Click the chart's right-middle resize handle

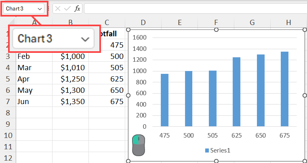305,95
